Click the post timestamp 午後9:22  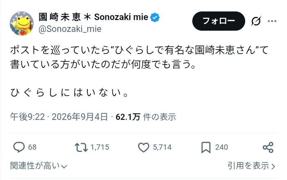click(x=27, y=117)
